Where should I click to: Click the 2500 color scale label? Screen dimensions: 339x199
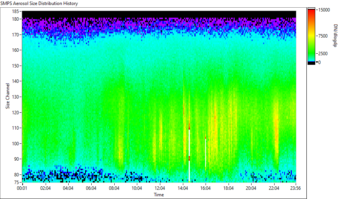pos(323,54)
